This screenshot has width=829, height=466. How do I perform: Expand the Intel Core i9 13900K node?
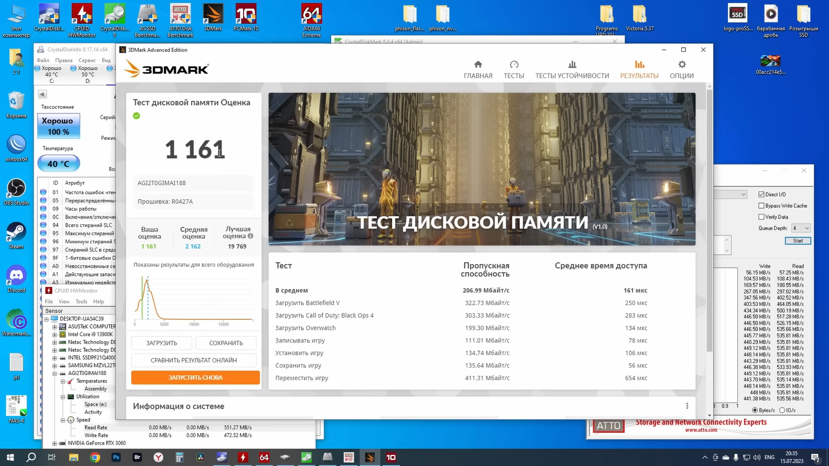(54, 334)
